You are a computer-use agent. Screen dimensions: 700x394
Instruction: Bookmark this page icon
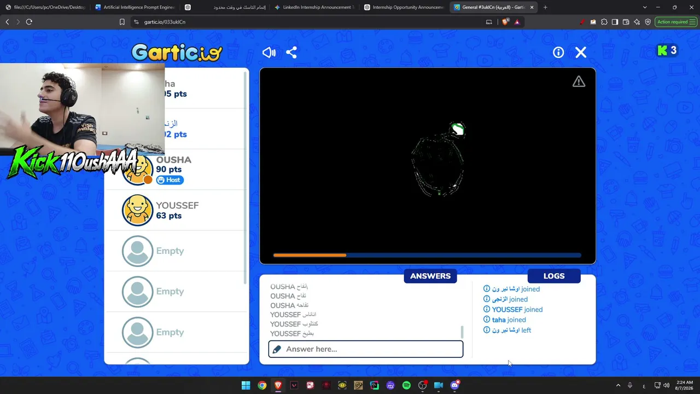click(x=122, y=22)
